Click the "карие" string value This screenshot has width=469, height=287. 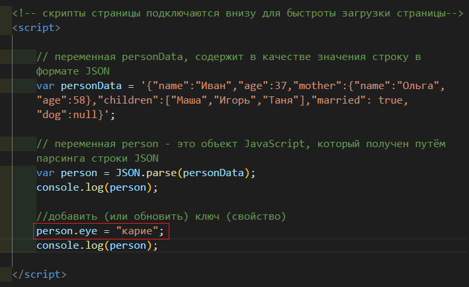[x=137, y=231]
